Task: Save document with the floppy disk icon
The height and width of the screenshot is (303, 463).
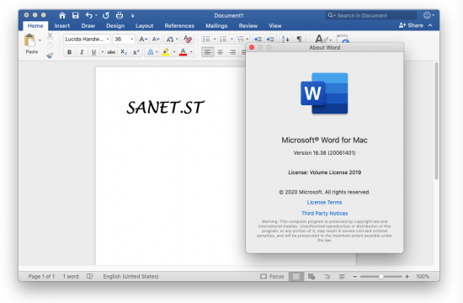Action: 76,15
